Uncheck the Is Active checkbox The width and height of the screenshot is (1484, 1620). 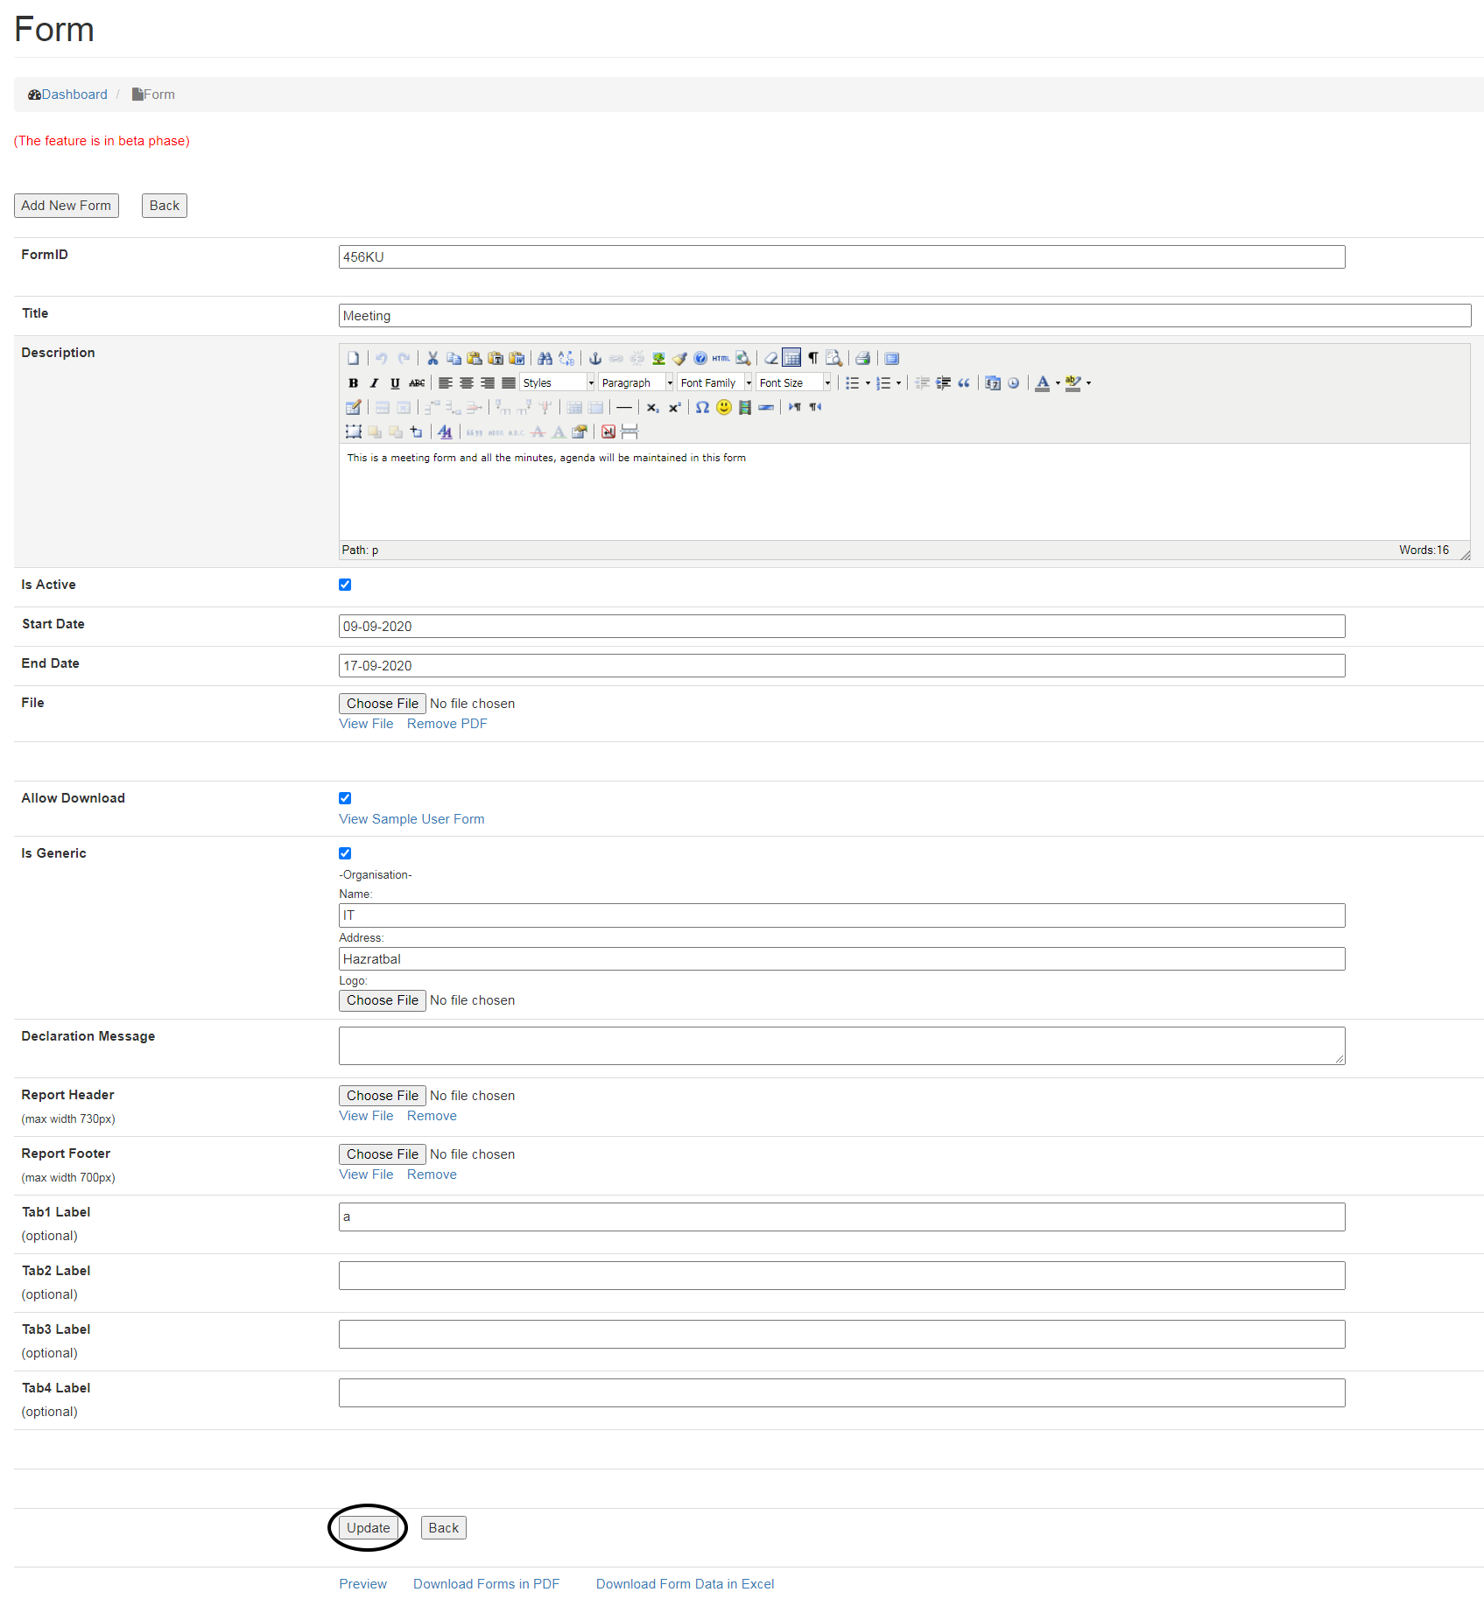pyautogui.click(x=345, y=585)
